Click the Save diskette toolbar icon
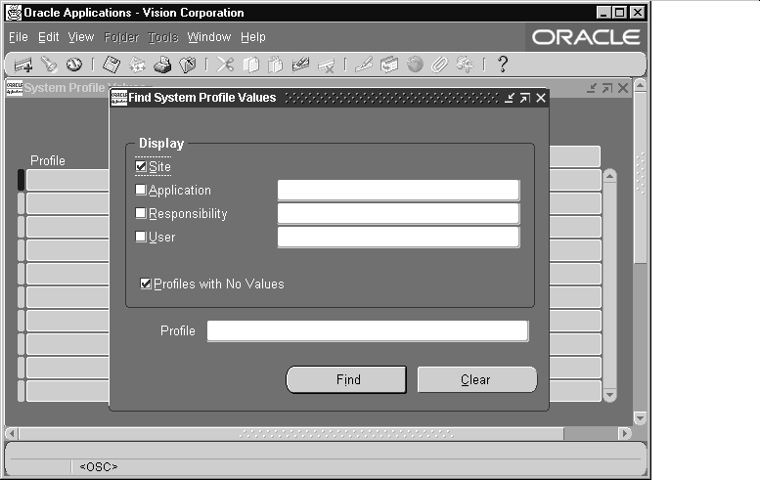The width and height of the screenshot is (760, 480). point(112,65)
